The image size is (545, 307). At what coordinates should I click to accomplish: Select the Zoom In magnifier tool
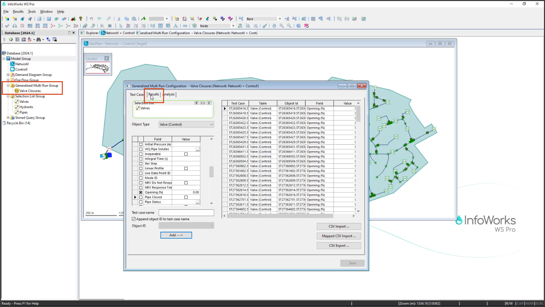click(282, 26)
